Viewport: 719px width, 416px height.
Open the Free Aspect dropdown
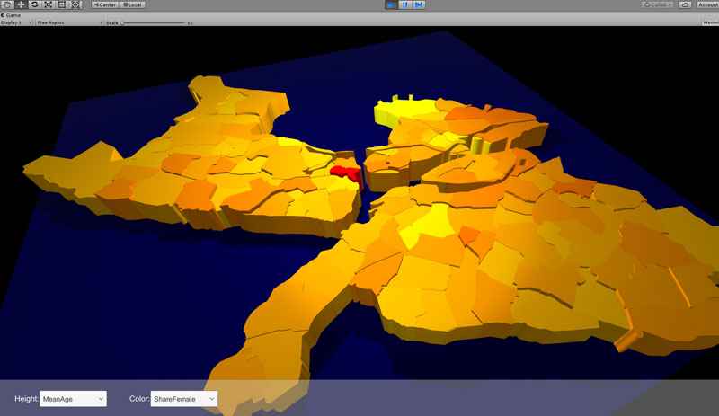click(x=67, y=22)
